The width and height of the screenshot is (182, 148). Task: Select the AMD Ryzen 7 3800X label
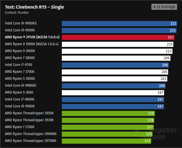tap(20, 58)
